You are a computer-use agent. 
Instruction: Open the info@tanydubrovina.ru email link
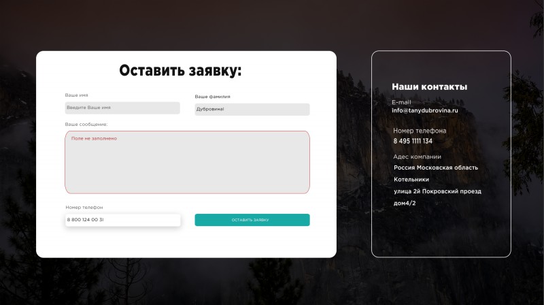coord(424,110)
